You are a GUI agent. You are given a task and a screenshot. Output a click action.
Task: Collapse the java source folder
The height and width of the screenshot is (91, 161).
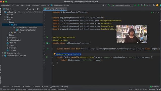click(10, 25)
